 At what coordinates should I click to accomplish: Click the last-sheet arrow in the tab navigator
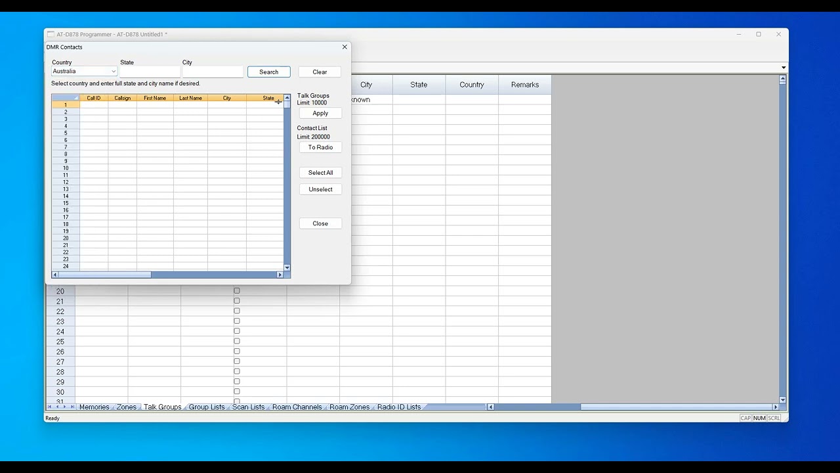(x=72, y=407)
